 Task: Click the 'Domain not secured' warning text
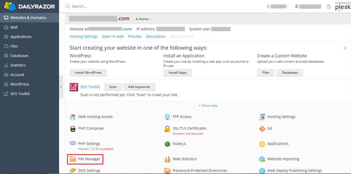coord(188,134)
